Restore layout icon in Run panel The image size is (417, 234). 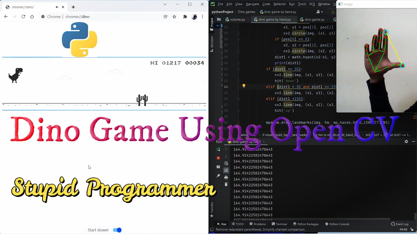tap(218, 167)
